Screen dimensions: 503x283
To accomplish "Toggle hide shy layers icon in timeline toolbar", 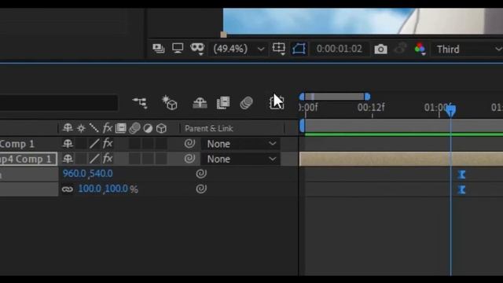I will tap(200, 103).
